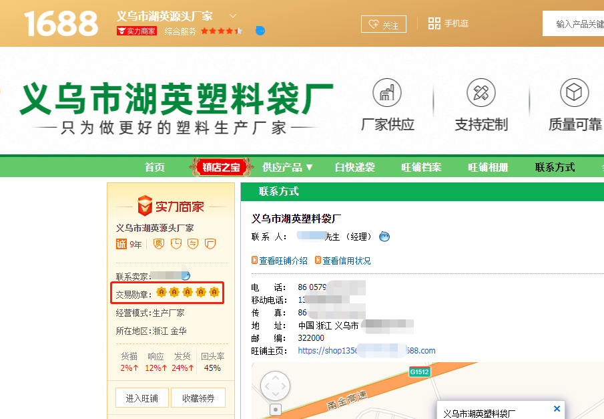Click the postal code 322000
This screenshot has width=604, height=419.
pyautogui.click(x=311, y=338)
